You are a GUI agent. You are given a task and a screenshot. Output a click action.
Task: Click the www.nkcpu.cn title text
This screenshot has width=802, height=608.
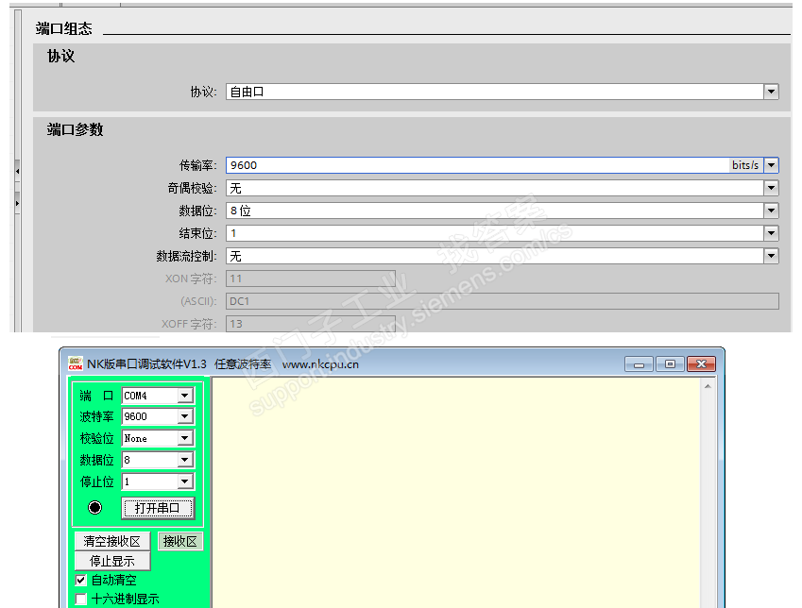coord(320,364)
